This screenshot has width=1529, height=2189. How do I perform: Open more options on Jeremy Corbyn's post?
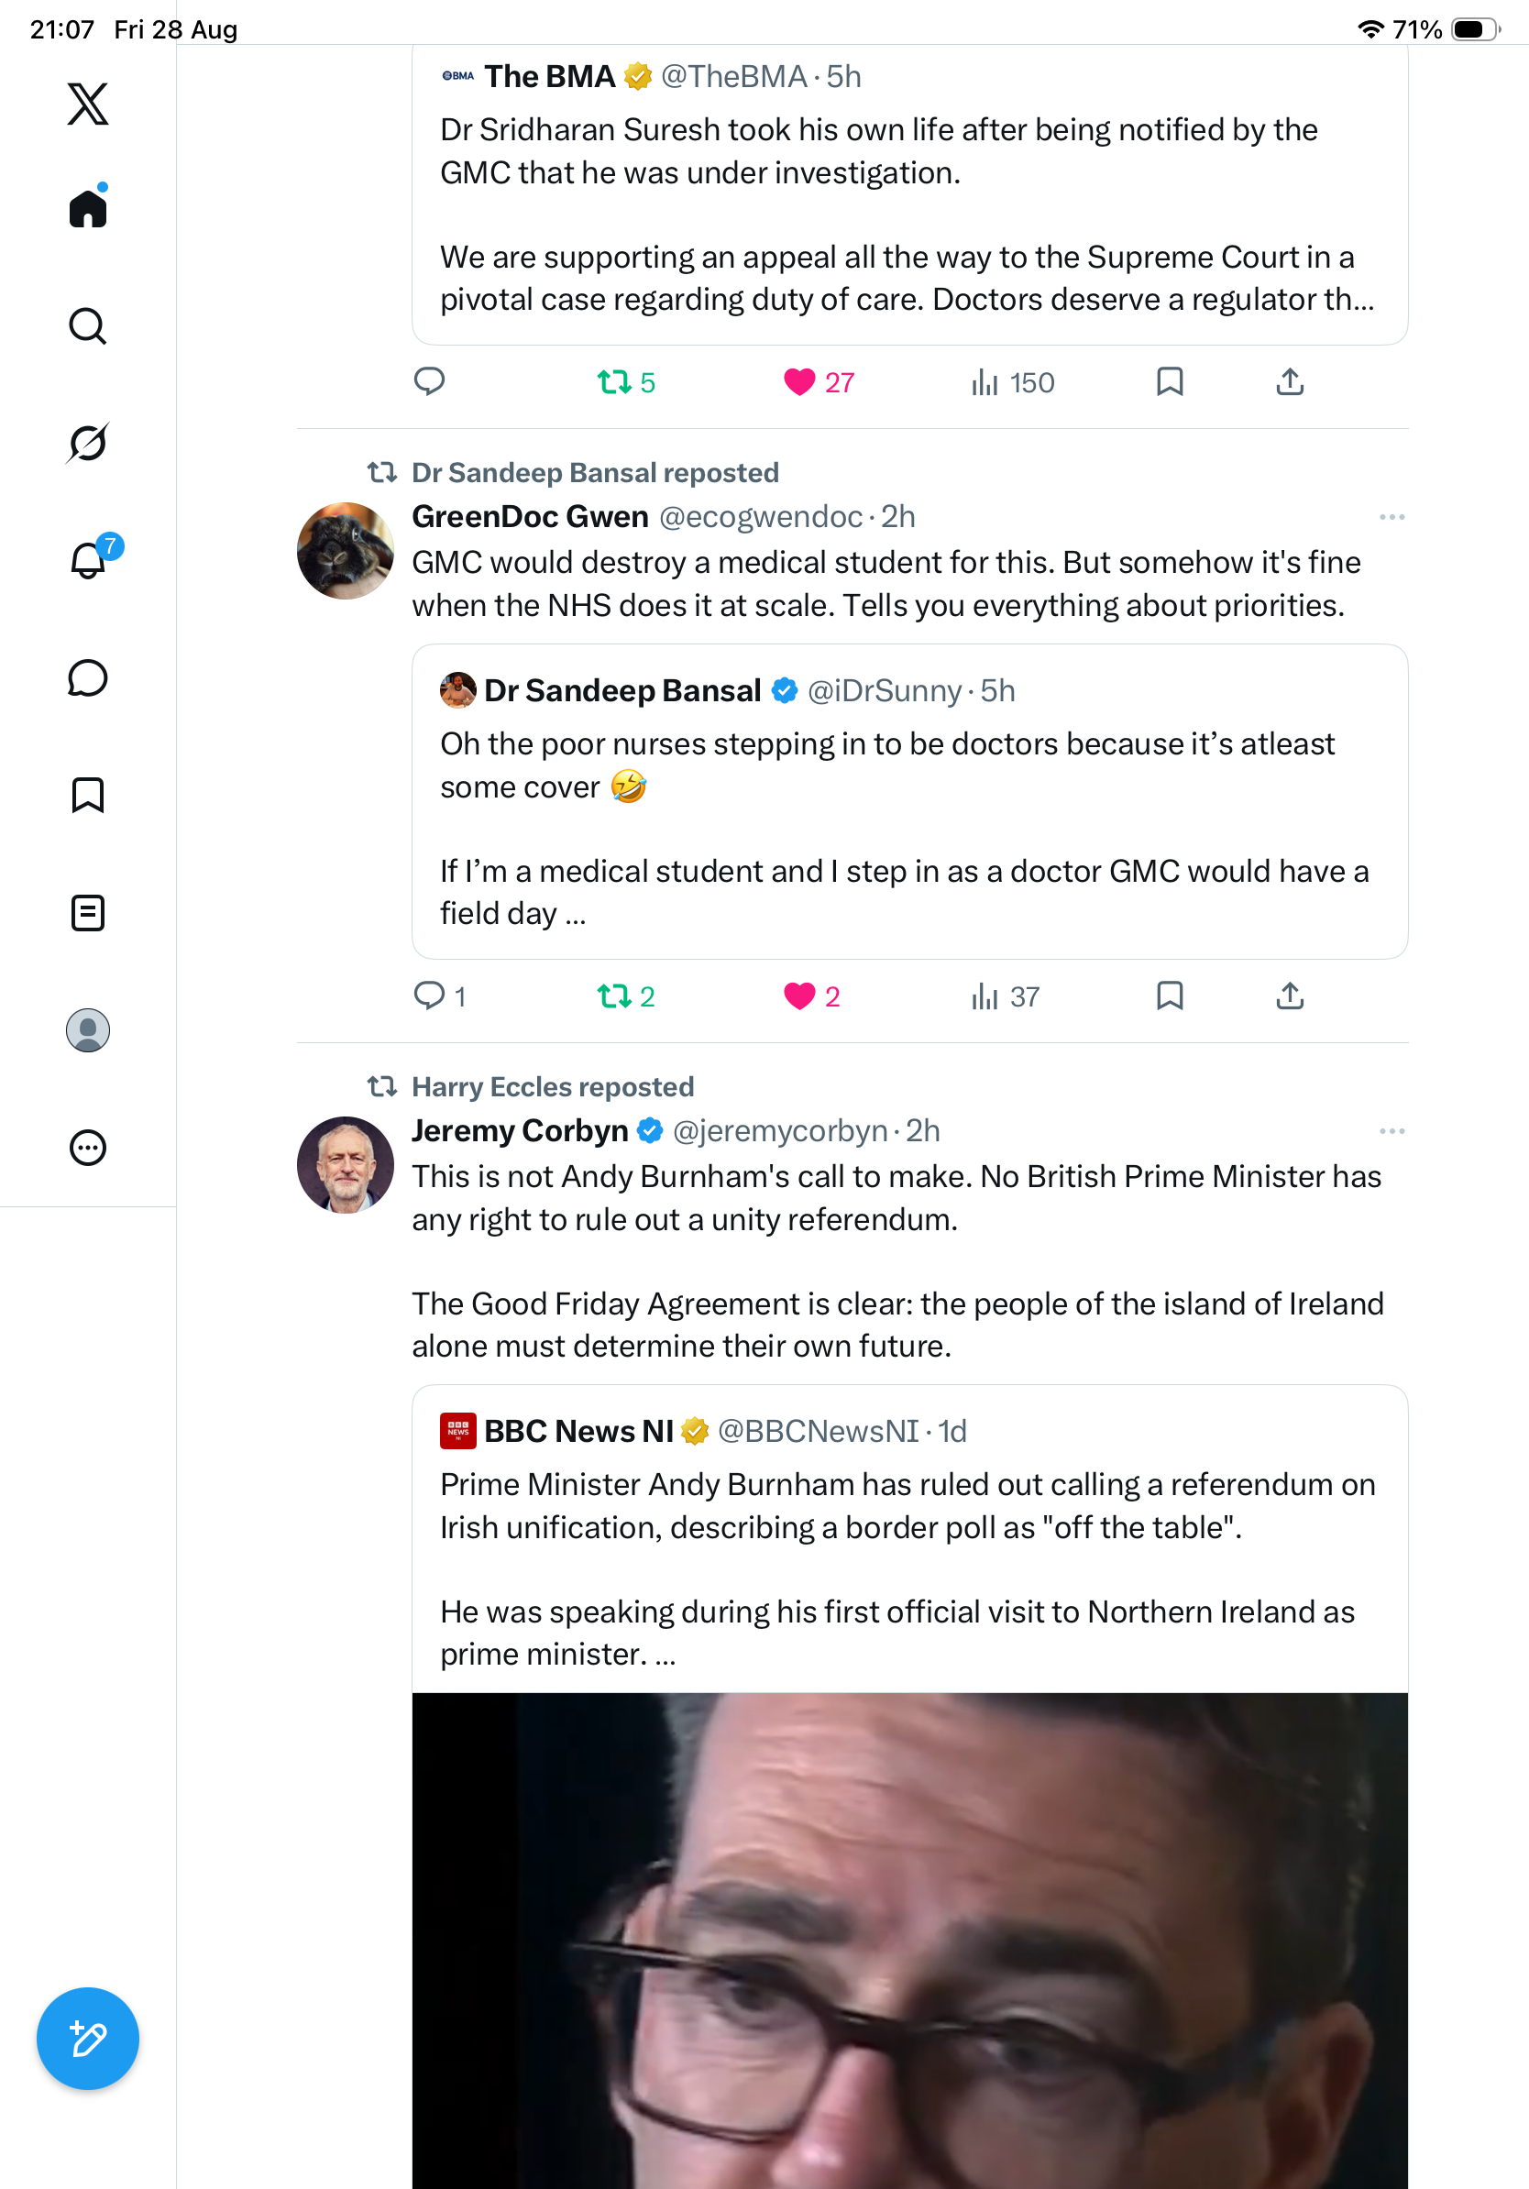tap(1391, 1131)
